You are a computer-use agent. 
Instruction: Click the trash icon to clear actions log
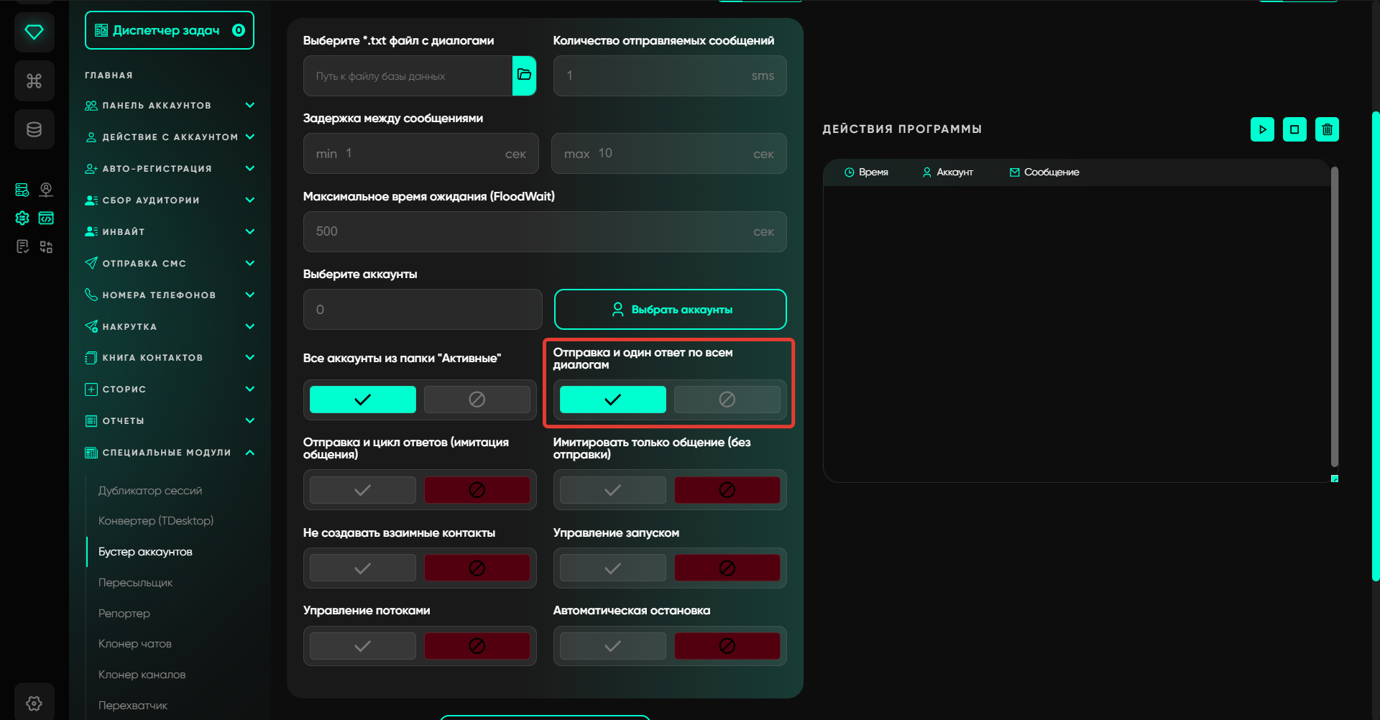[x=1327, y=129]
